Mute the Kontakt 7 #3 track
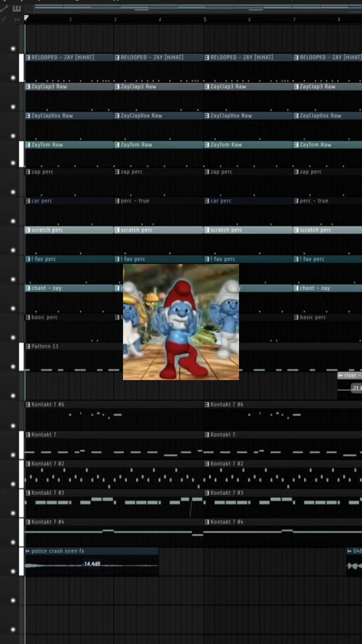The image size is (362, 644). pos(13,513)
